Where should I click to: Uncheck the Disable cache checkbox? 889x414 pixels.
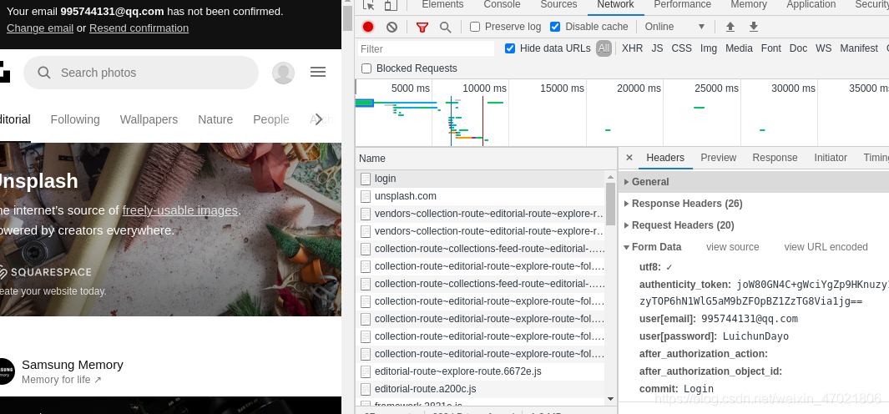[555, 27]
